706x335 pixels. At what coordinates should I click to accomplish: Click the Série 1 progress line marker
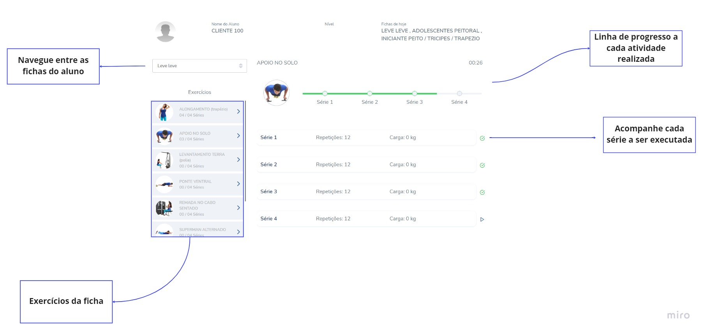325,94
